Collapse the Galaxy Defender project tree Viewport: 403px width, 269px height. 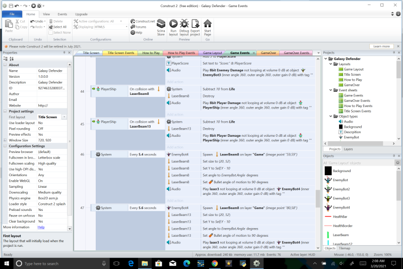[x=325, y=59]
